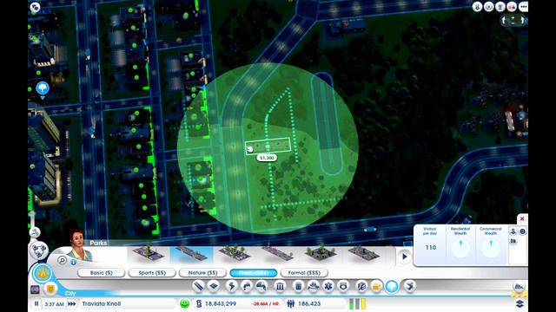Open the Power lightning-bolt menu
This screenshot has width=556, height=312.
pos(231,286)
